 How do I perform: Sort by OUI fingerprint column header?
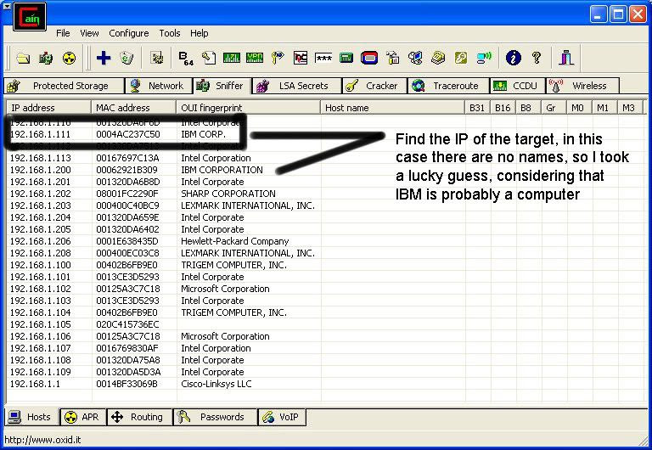pos(248,108)
